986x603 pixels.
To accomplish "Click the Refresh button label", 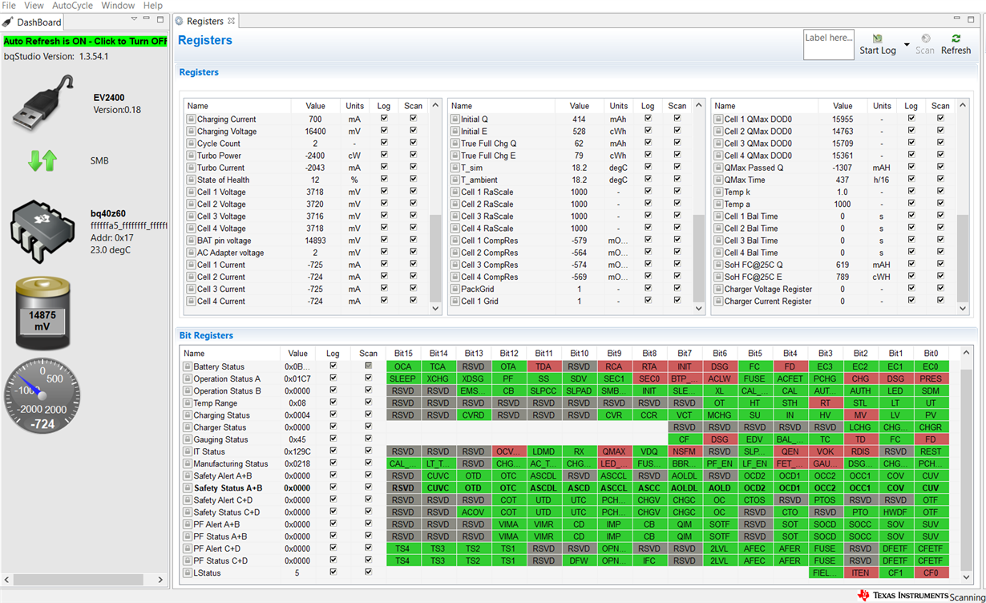I will point(956,50).
